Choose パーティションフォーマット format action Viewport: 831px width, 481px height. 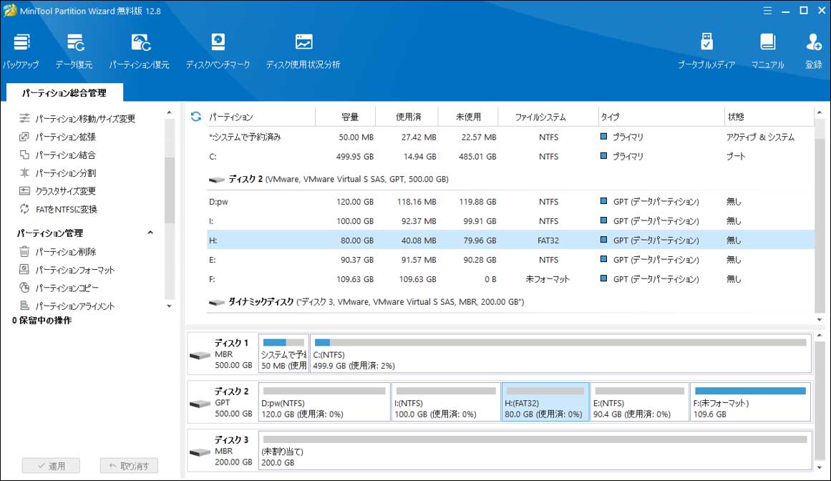67,270
